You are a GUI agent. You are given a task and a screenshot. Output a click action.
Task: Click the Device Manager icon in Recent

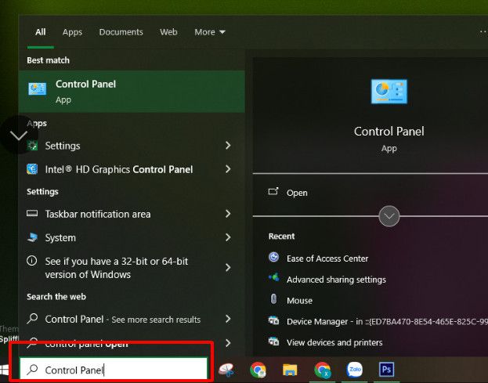[273, 320]
